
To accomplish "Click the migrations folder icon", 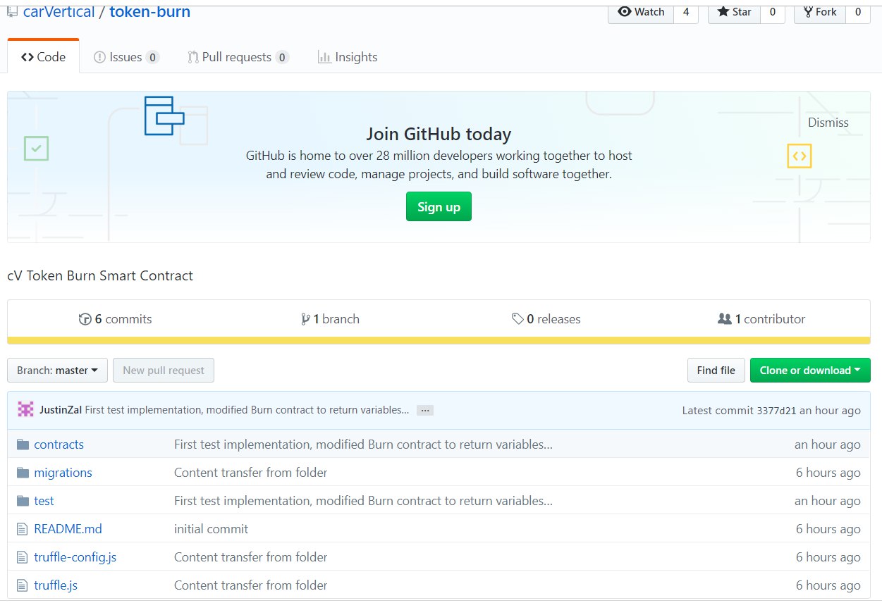I will (23, 473).
